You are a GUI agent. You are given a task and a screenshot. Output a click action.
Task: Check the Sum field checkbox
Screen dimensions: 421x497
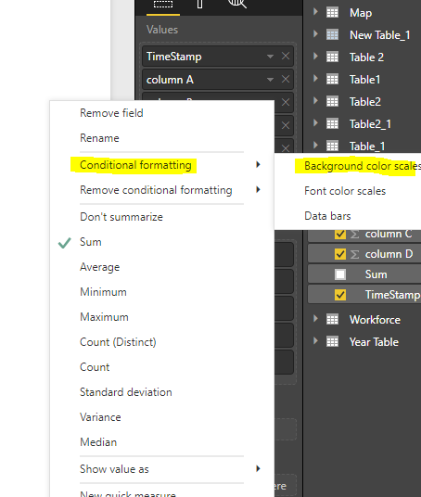pos(340,274)
